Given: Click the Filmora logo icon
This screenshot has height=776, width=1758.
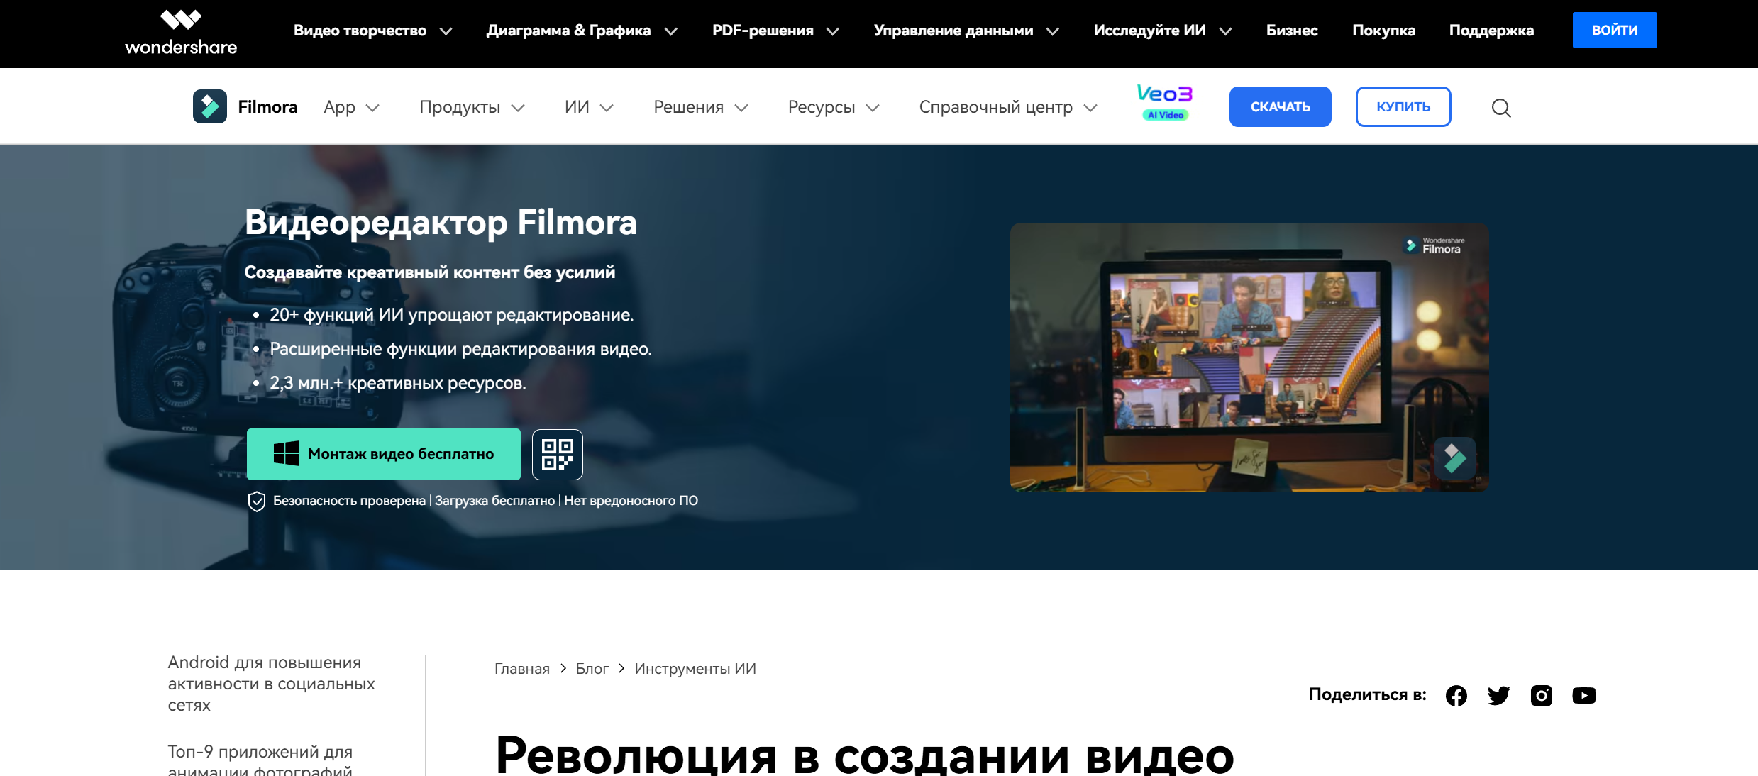Looking at the screenshot, I should tap(210, 106).
